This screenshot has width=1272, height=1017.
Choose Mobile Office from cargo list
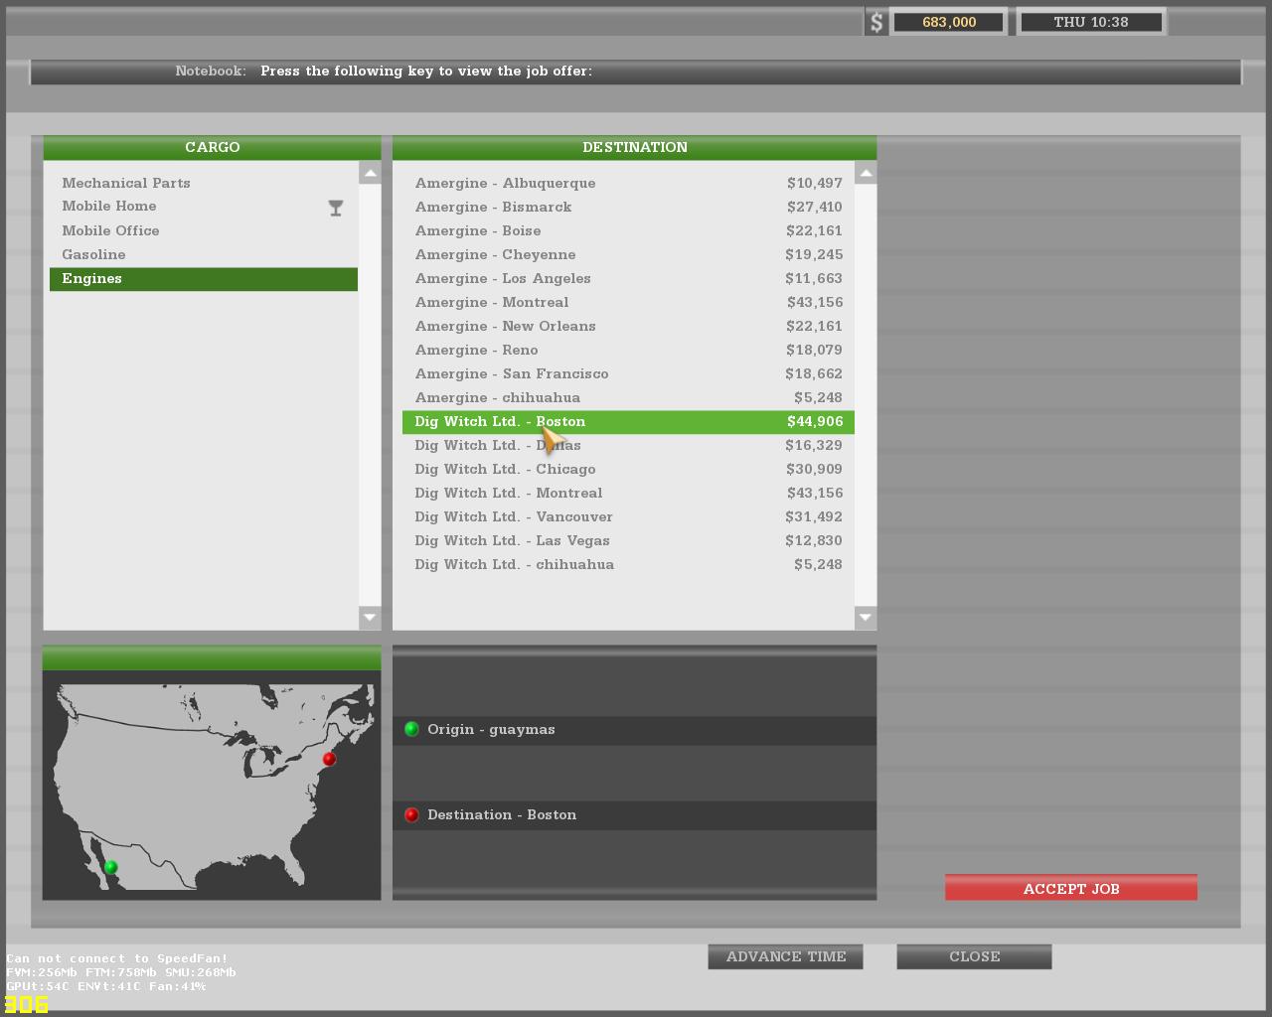(110, 230)
